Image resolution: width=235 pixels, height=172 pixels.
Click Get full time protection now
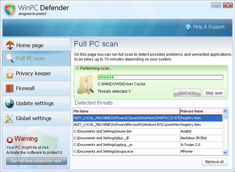[x=36, y=161]
